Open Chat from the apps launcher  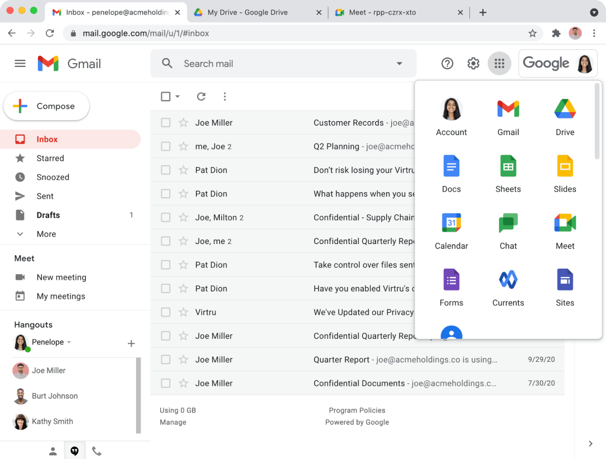click(x=508, y=230)
